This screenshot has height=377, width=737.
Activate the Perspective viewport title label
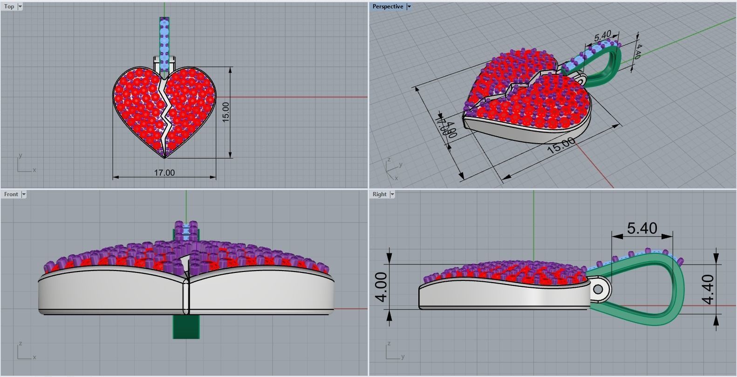[x=388, y=7]
